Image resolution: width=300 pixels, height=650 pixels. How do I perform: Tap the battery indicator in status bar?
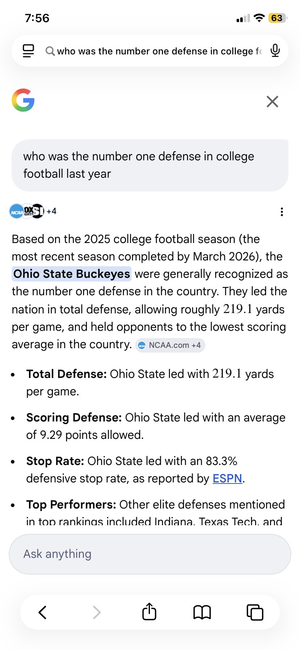[277, 18]
